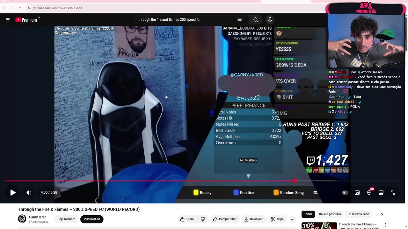Toggle subtitles with the captions icon
The height and width of the screenshot is (229, 408).
coord(357,192)
